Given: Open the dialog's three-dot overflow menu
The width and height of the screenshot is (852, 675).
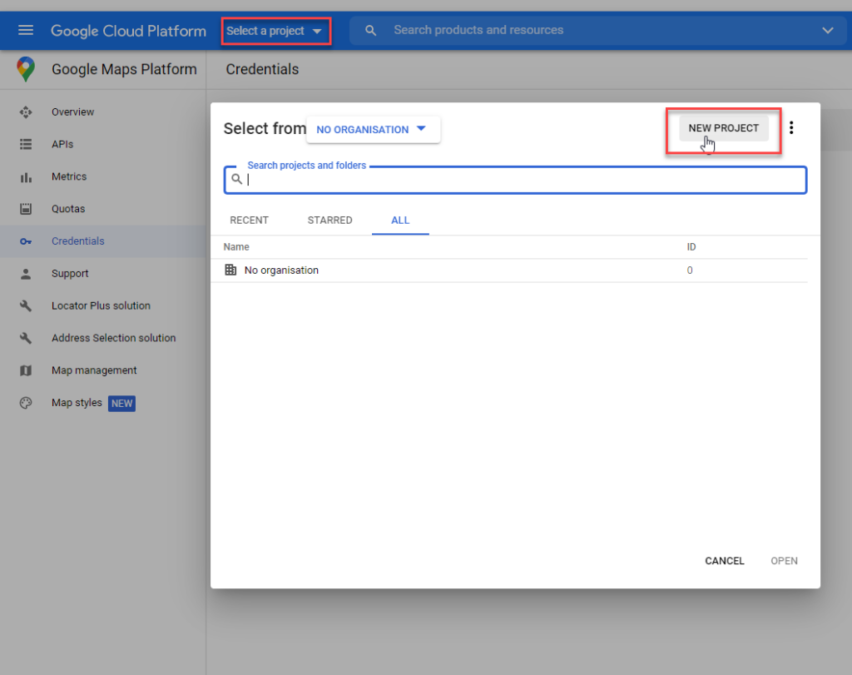Looking at the screenshot, I should [x=791, y=127].
